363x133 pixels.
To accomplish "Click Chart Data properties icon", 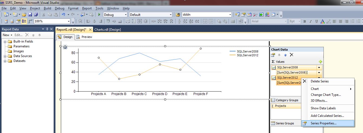I will click(x=273, y=55).
